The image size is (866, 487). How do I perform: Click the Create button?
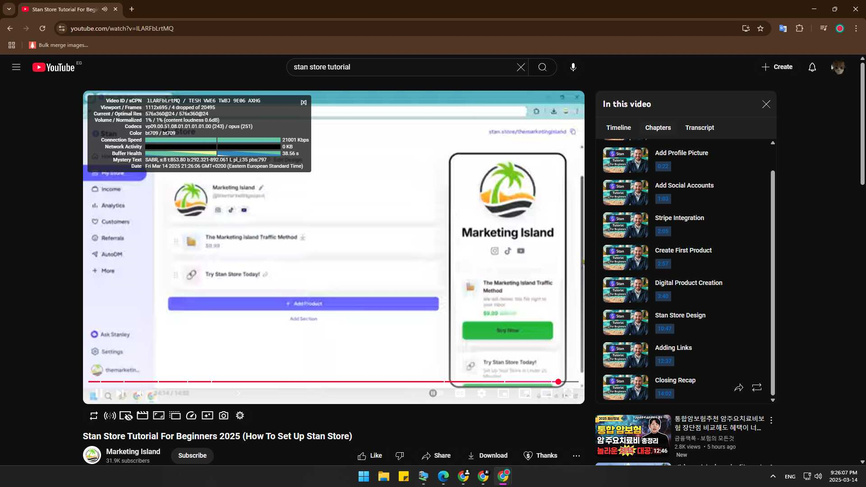[777, 67]
